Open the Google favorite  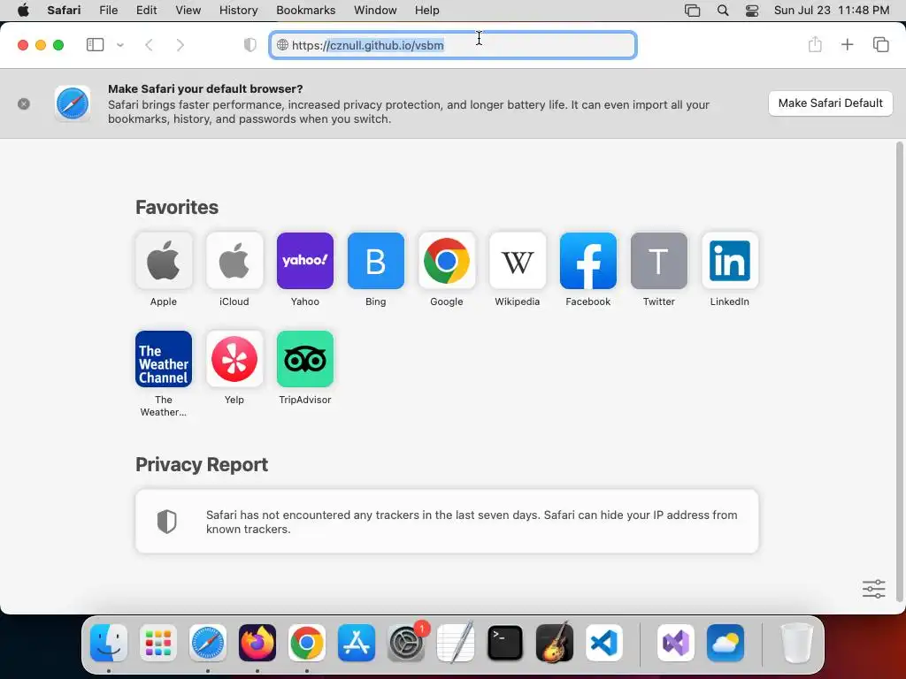click(x=447, y=261)
